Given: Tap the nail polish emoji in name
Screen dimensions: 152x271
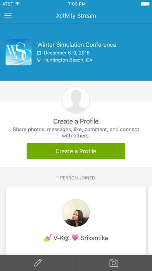Looking at the screenshot, I should coord(48,238).
